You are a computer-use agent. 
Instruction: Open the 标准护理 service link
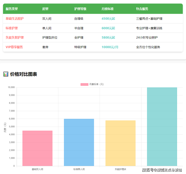click(12, 28)
